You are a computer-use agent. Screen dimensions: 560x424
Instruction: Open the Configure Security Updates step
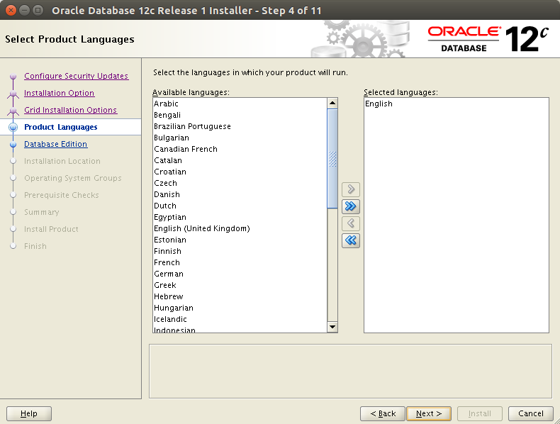tap(76, 76)
